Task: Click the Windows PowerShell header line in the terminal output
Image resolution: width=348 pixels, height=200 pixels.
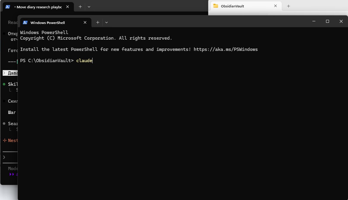Action: click(44, 33)
